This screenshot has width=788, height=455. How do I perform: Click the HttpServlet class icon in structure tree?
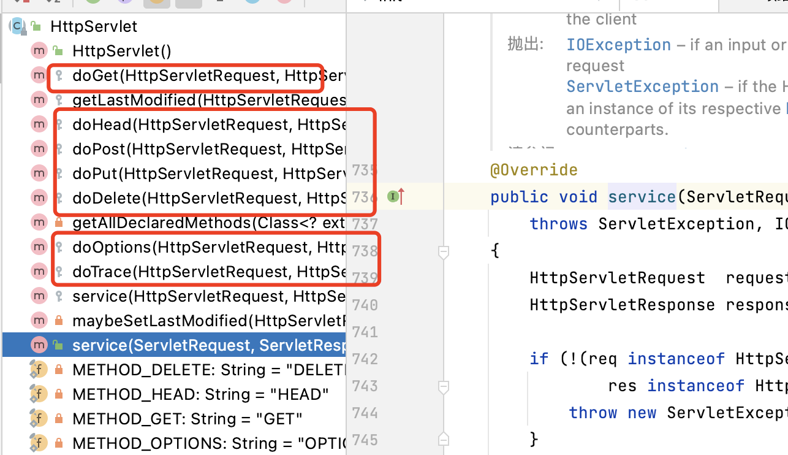point(17,26)
